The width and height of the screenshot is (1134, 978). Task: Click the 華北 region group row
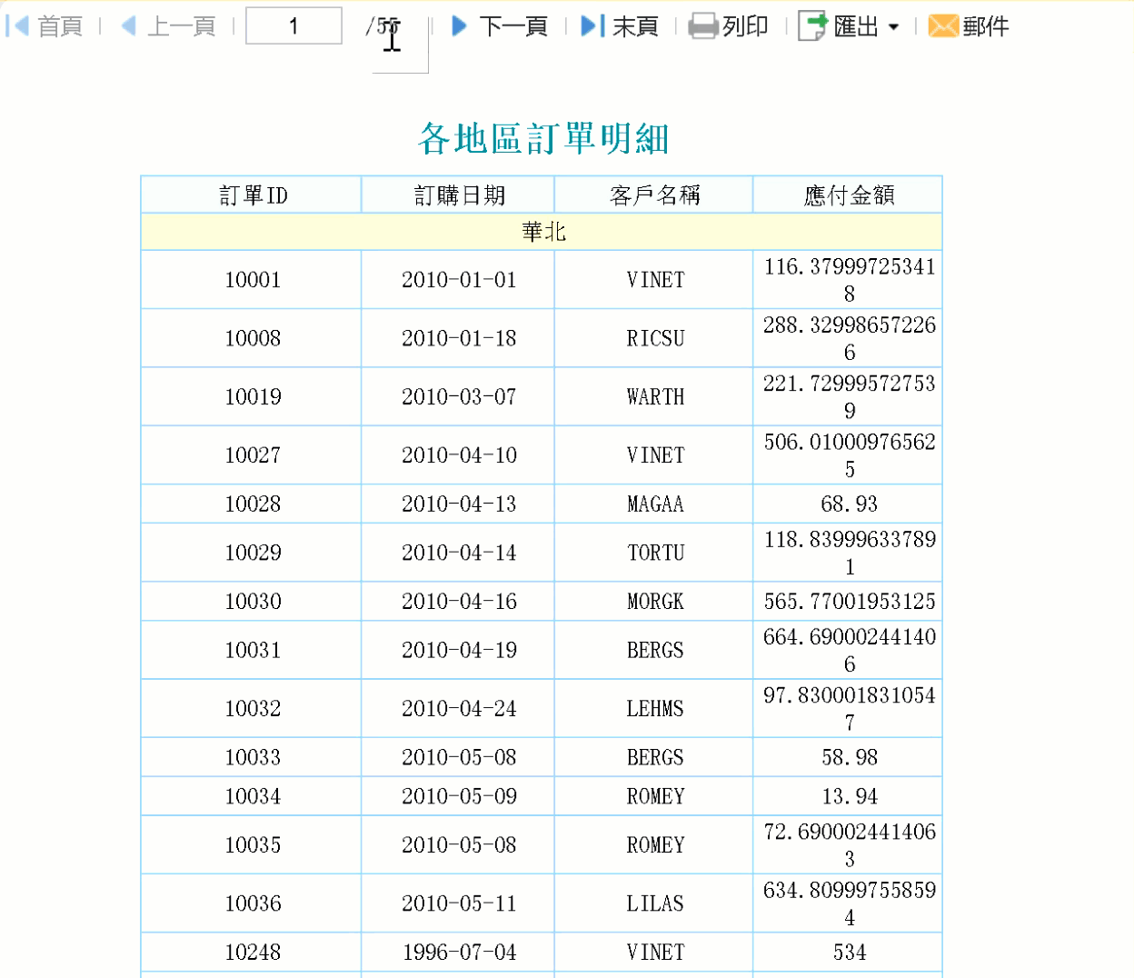[x=542, y=232]
